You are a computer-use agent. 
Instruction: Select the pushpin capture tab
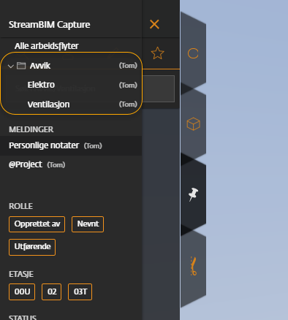[x=194, y=194]
